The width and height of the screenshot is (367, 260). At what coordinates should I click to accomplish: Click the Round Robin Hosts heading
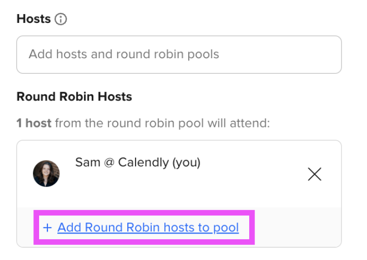[74, 97]
